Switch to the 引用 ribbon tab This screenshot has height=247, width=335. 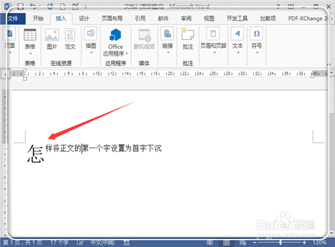pyautogui.click(x=140, y=19)
